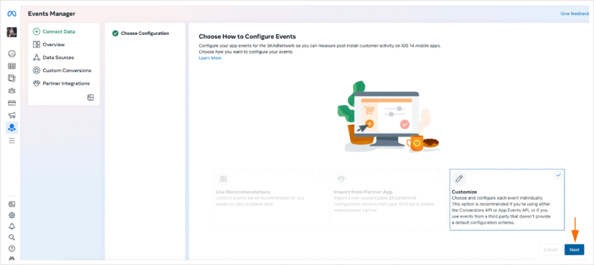
Task: Click the blue Next button
Action: 574,249
